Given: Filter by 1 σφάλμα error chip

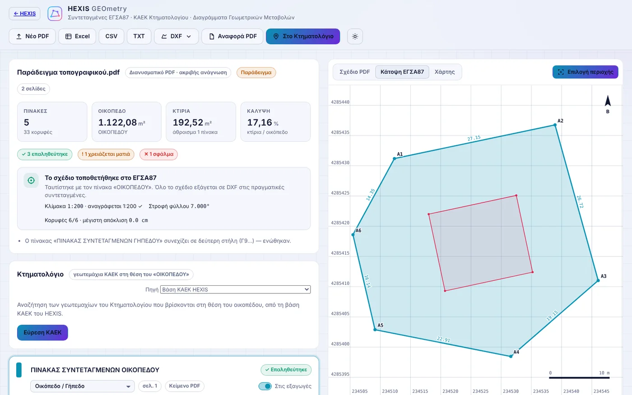Looking at the screenshot, I should point(158,154).
